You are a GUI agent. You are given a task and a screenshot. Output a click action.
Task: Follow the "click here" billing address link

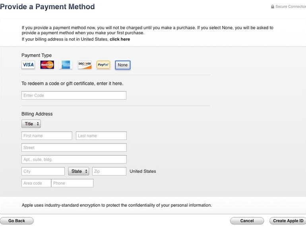pyautogui.click(x=120, y=39)
